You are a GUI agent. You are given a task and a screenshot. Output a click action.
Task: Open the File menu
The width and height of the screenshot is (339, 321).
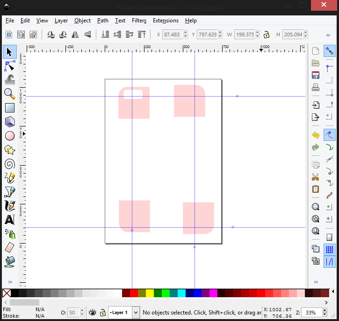point(10,21)
